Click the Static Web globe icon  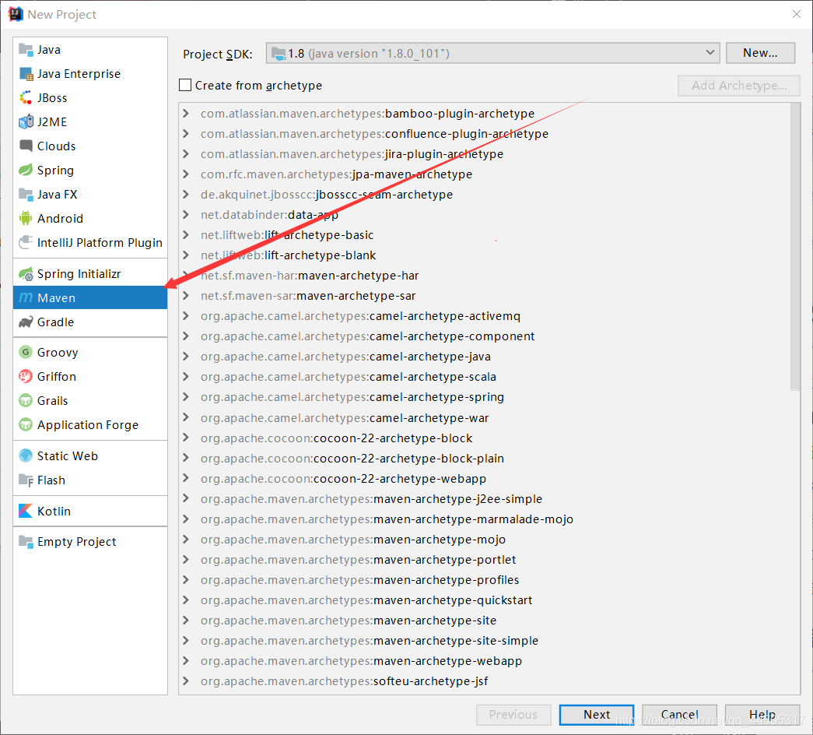point(26,455)
